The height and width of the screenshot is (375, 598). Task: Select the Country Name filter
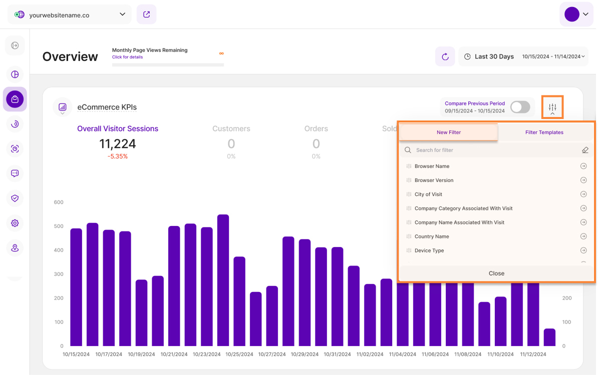432,236
